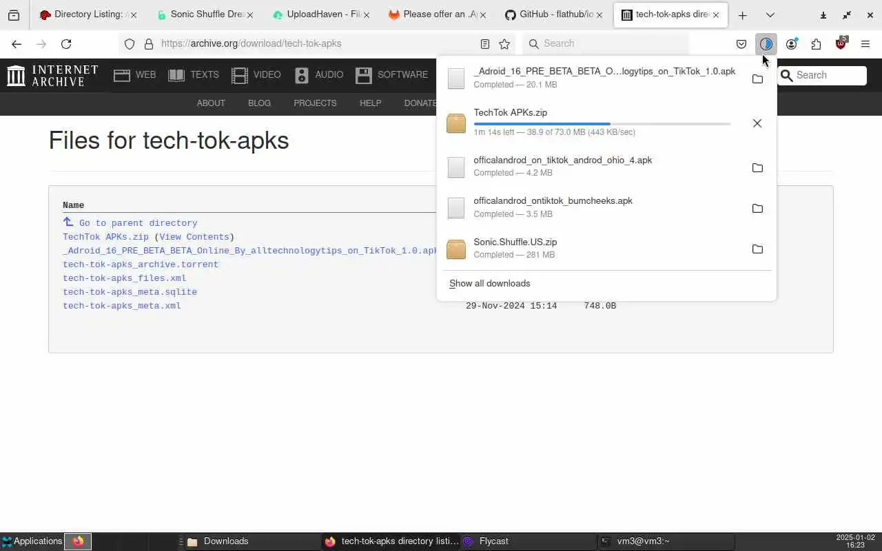Viewport: 882px width, 551px height.
Task: Go back with the browser back arrow
Action: pos(17,44)
